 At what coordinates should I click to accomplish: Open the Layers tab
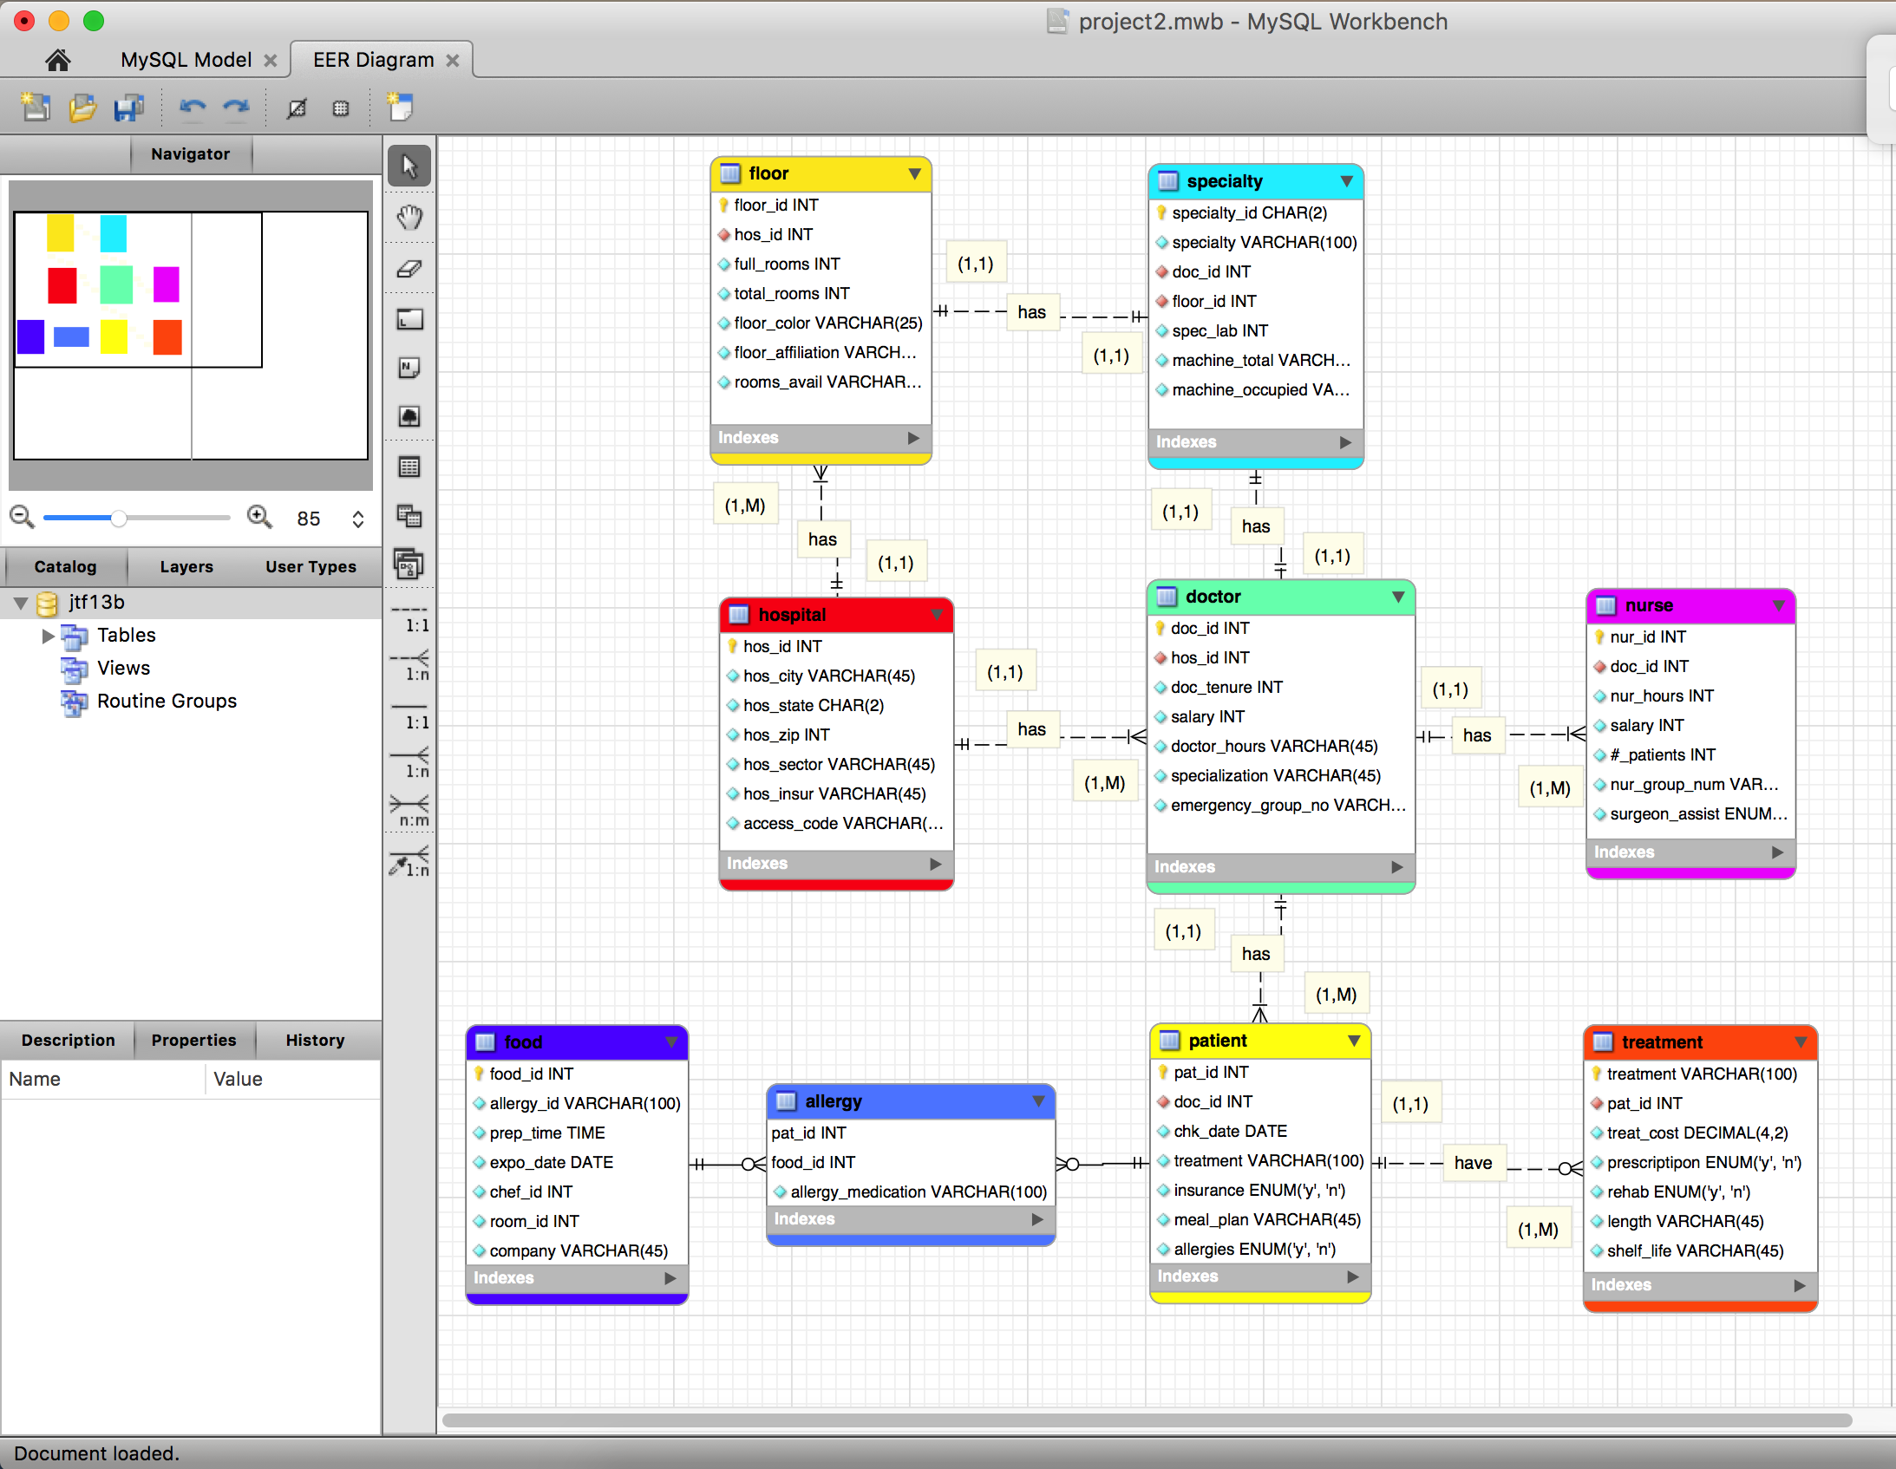(x=186, y=566)
